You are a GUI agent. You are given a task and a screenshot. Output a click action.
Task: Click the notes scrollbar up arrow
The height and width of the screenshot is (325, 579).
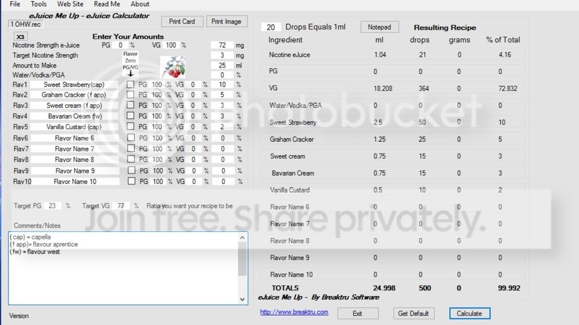coord(242,238)
